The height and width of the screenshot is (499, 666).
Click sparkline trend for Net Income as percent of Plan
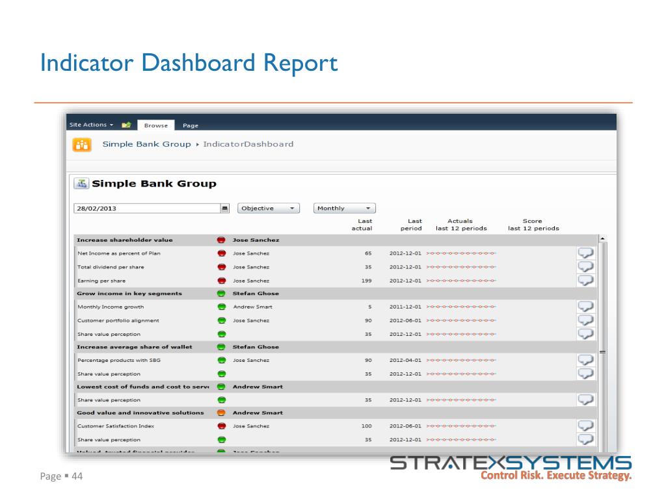tap(461, 253)
